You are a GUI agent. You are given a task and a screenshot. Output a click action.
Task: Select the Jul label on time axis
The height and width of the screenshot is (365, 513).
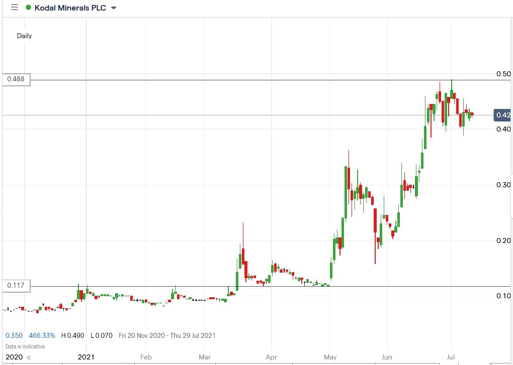coord(450,357)
